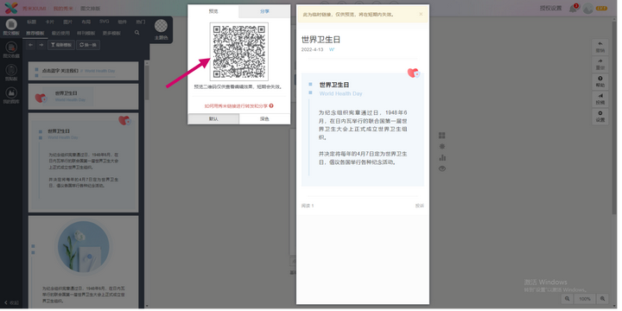Open the 卡片 template category
Viewport: 622px width, 311px height.
click(x=49, y=22)
